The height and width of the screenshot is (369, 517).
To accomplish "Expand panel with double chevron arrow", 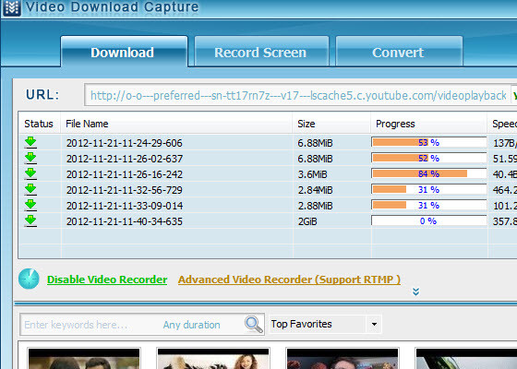I will point(416,292).
